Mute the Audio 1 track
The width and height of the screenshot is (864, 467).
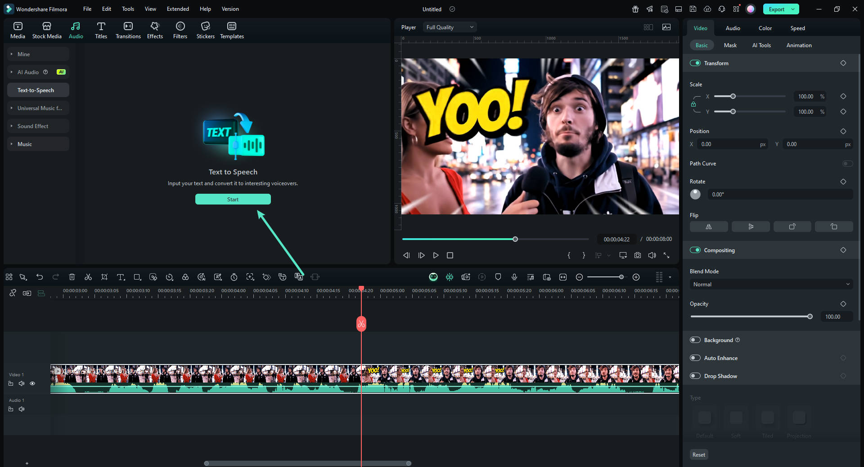point(21,409)
